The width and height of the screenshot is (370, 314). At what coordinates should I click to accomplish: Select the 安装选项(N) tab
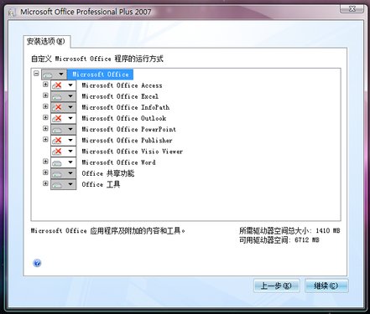(x=46, y=42)
